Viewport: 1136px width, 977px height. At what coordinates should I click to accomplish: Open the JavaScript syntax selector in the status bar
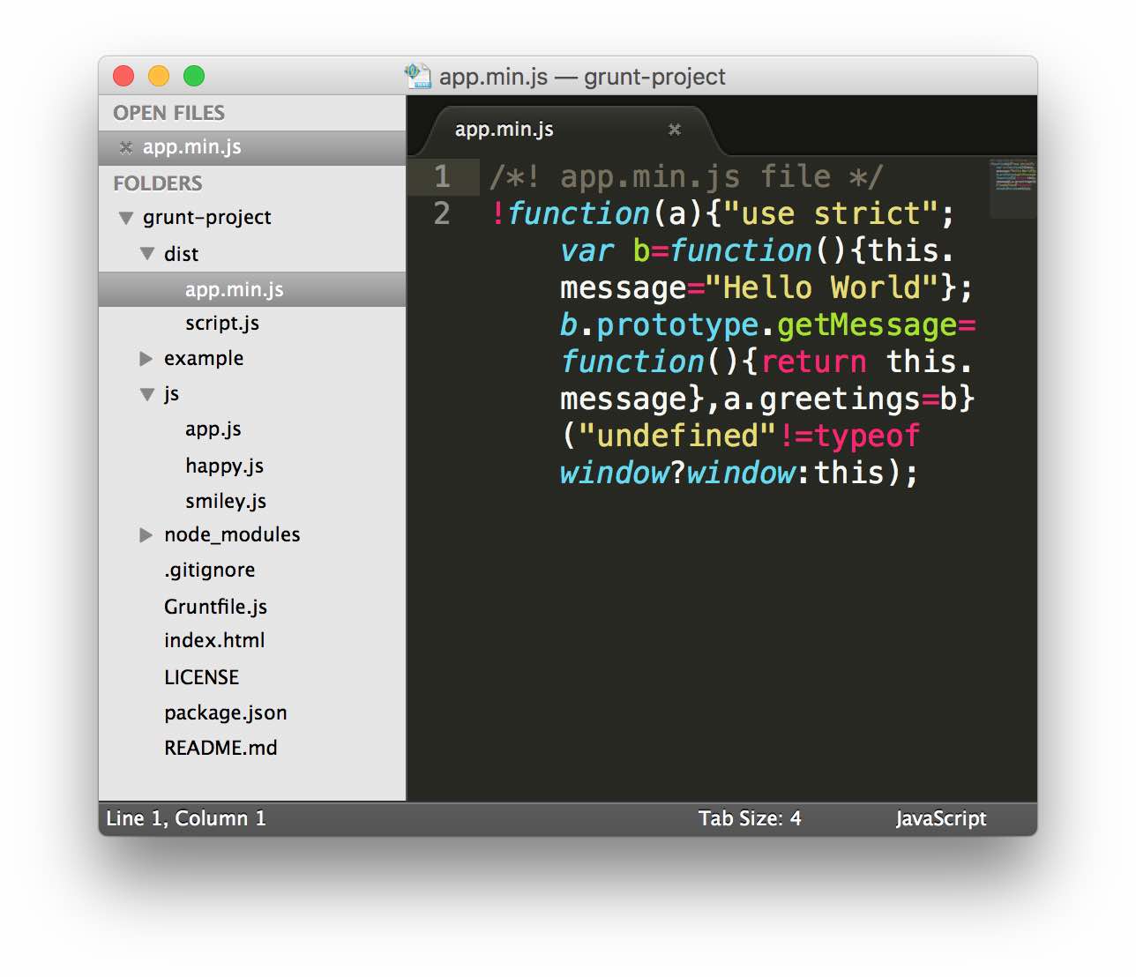click(940, 818)
